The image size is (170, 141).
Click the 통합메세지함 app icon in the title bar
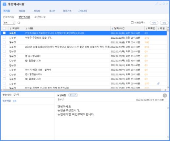click(4, 4)
